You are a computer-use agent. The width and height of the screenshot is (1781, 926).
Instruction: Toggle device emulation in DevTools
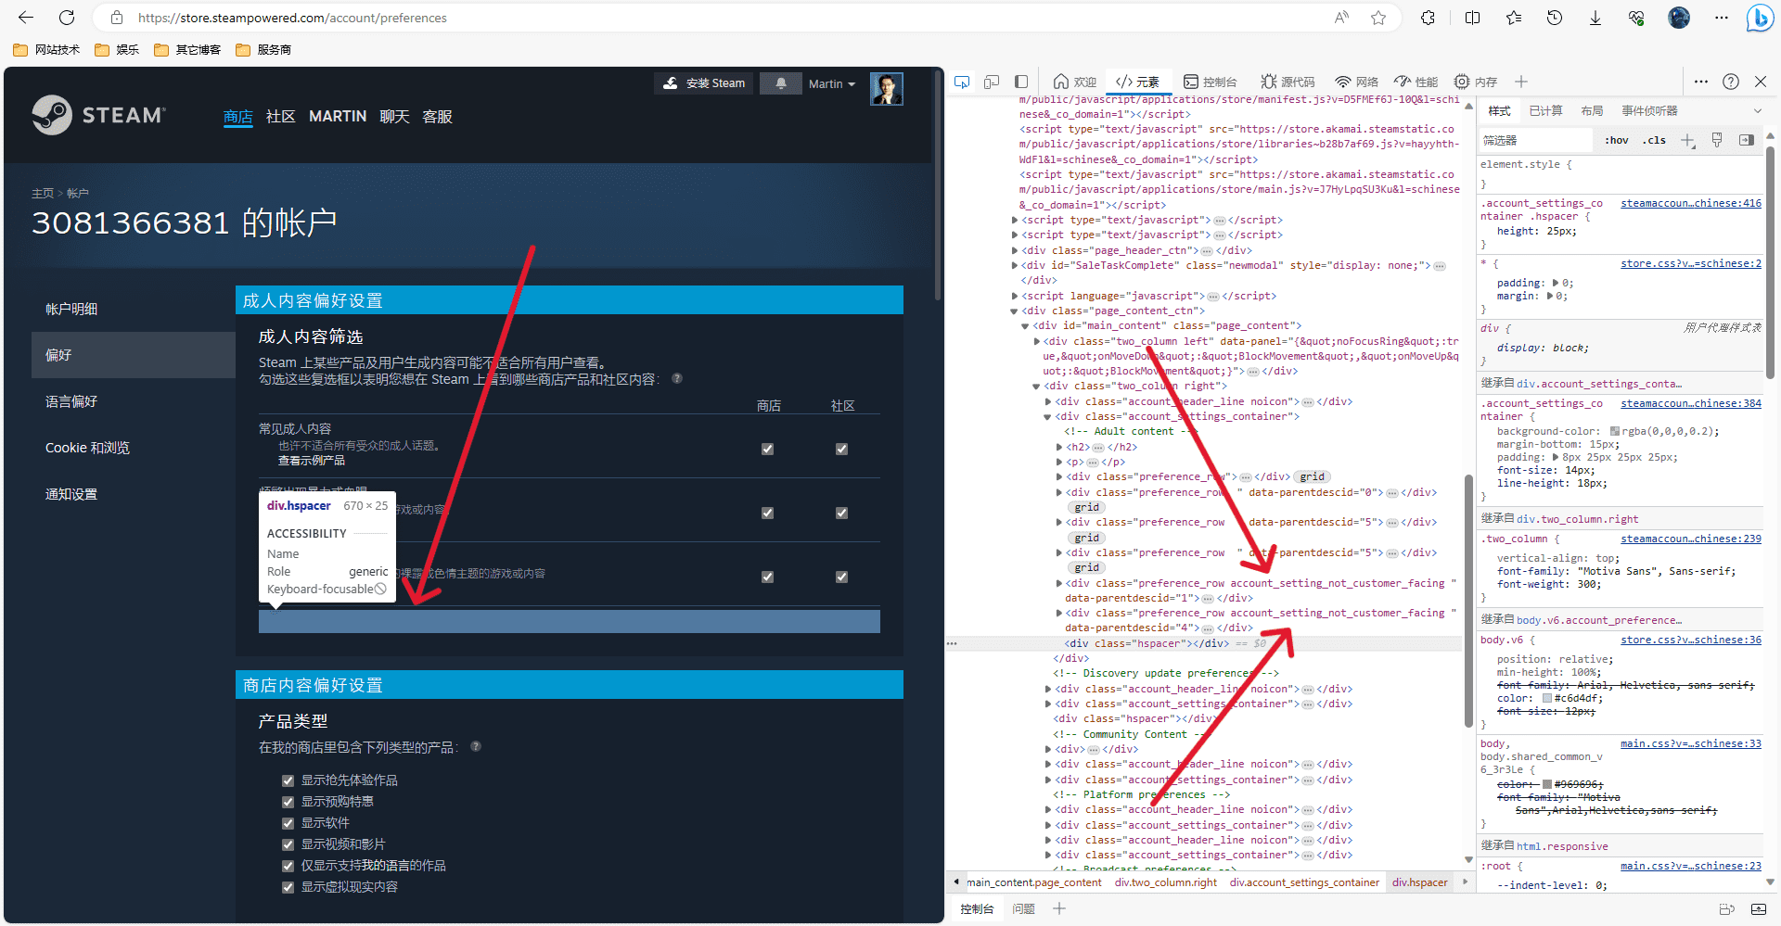click(x=992, y=82)
